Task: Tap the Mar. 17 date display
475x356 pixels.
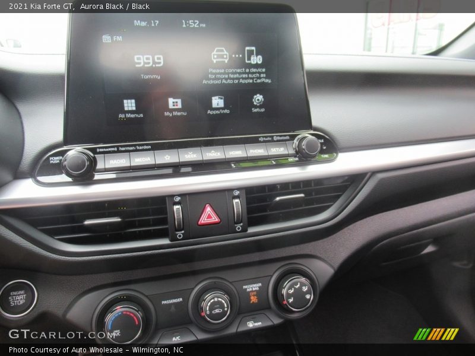Action: (x=146, y=23)
